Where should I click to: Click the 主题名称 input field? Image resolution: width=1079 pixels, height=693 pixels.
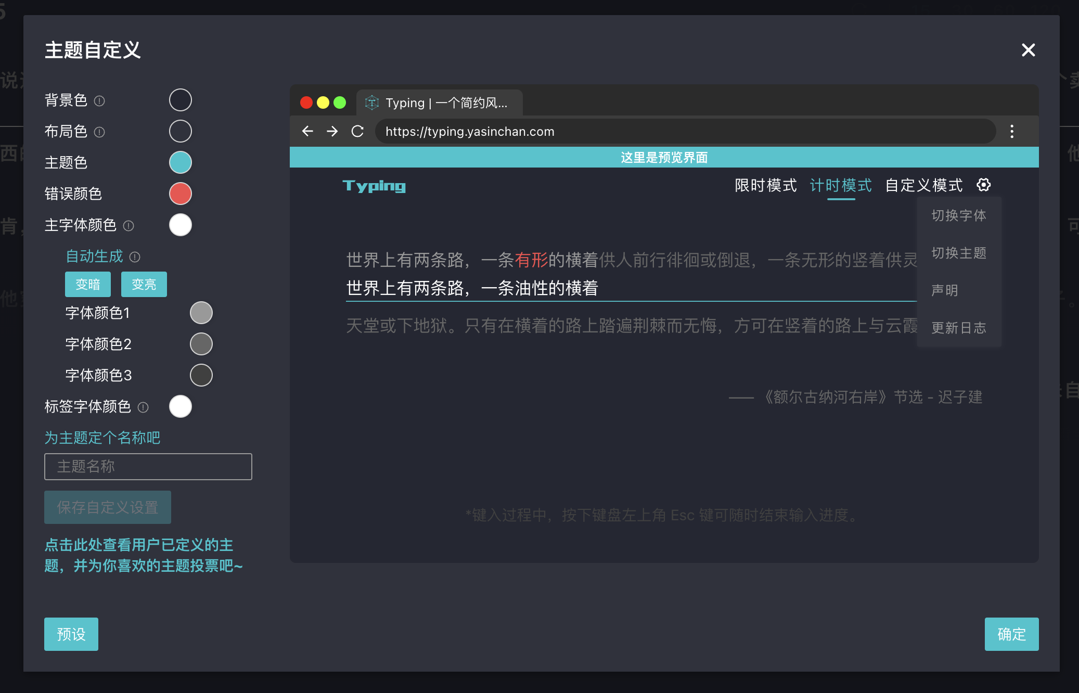[x=148, y=467]
